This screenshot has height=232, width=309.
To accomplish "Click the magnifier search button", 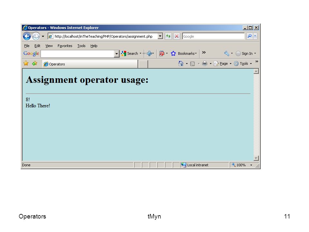I will click(249, 36).
